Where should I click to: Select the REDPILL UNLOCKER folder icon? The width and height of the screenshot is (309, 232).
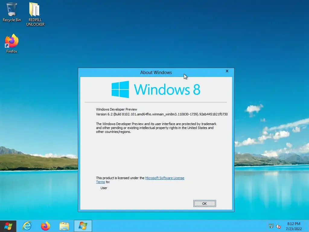click(x=35, y=14)
